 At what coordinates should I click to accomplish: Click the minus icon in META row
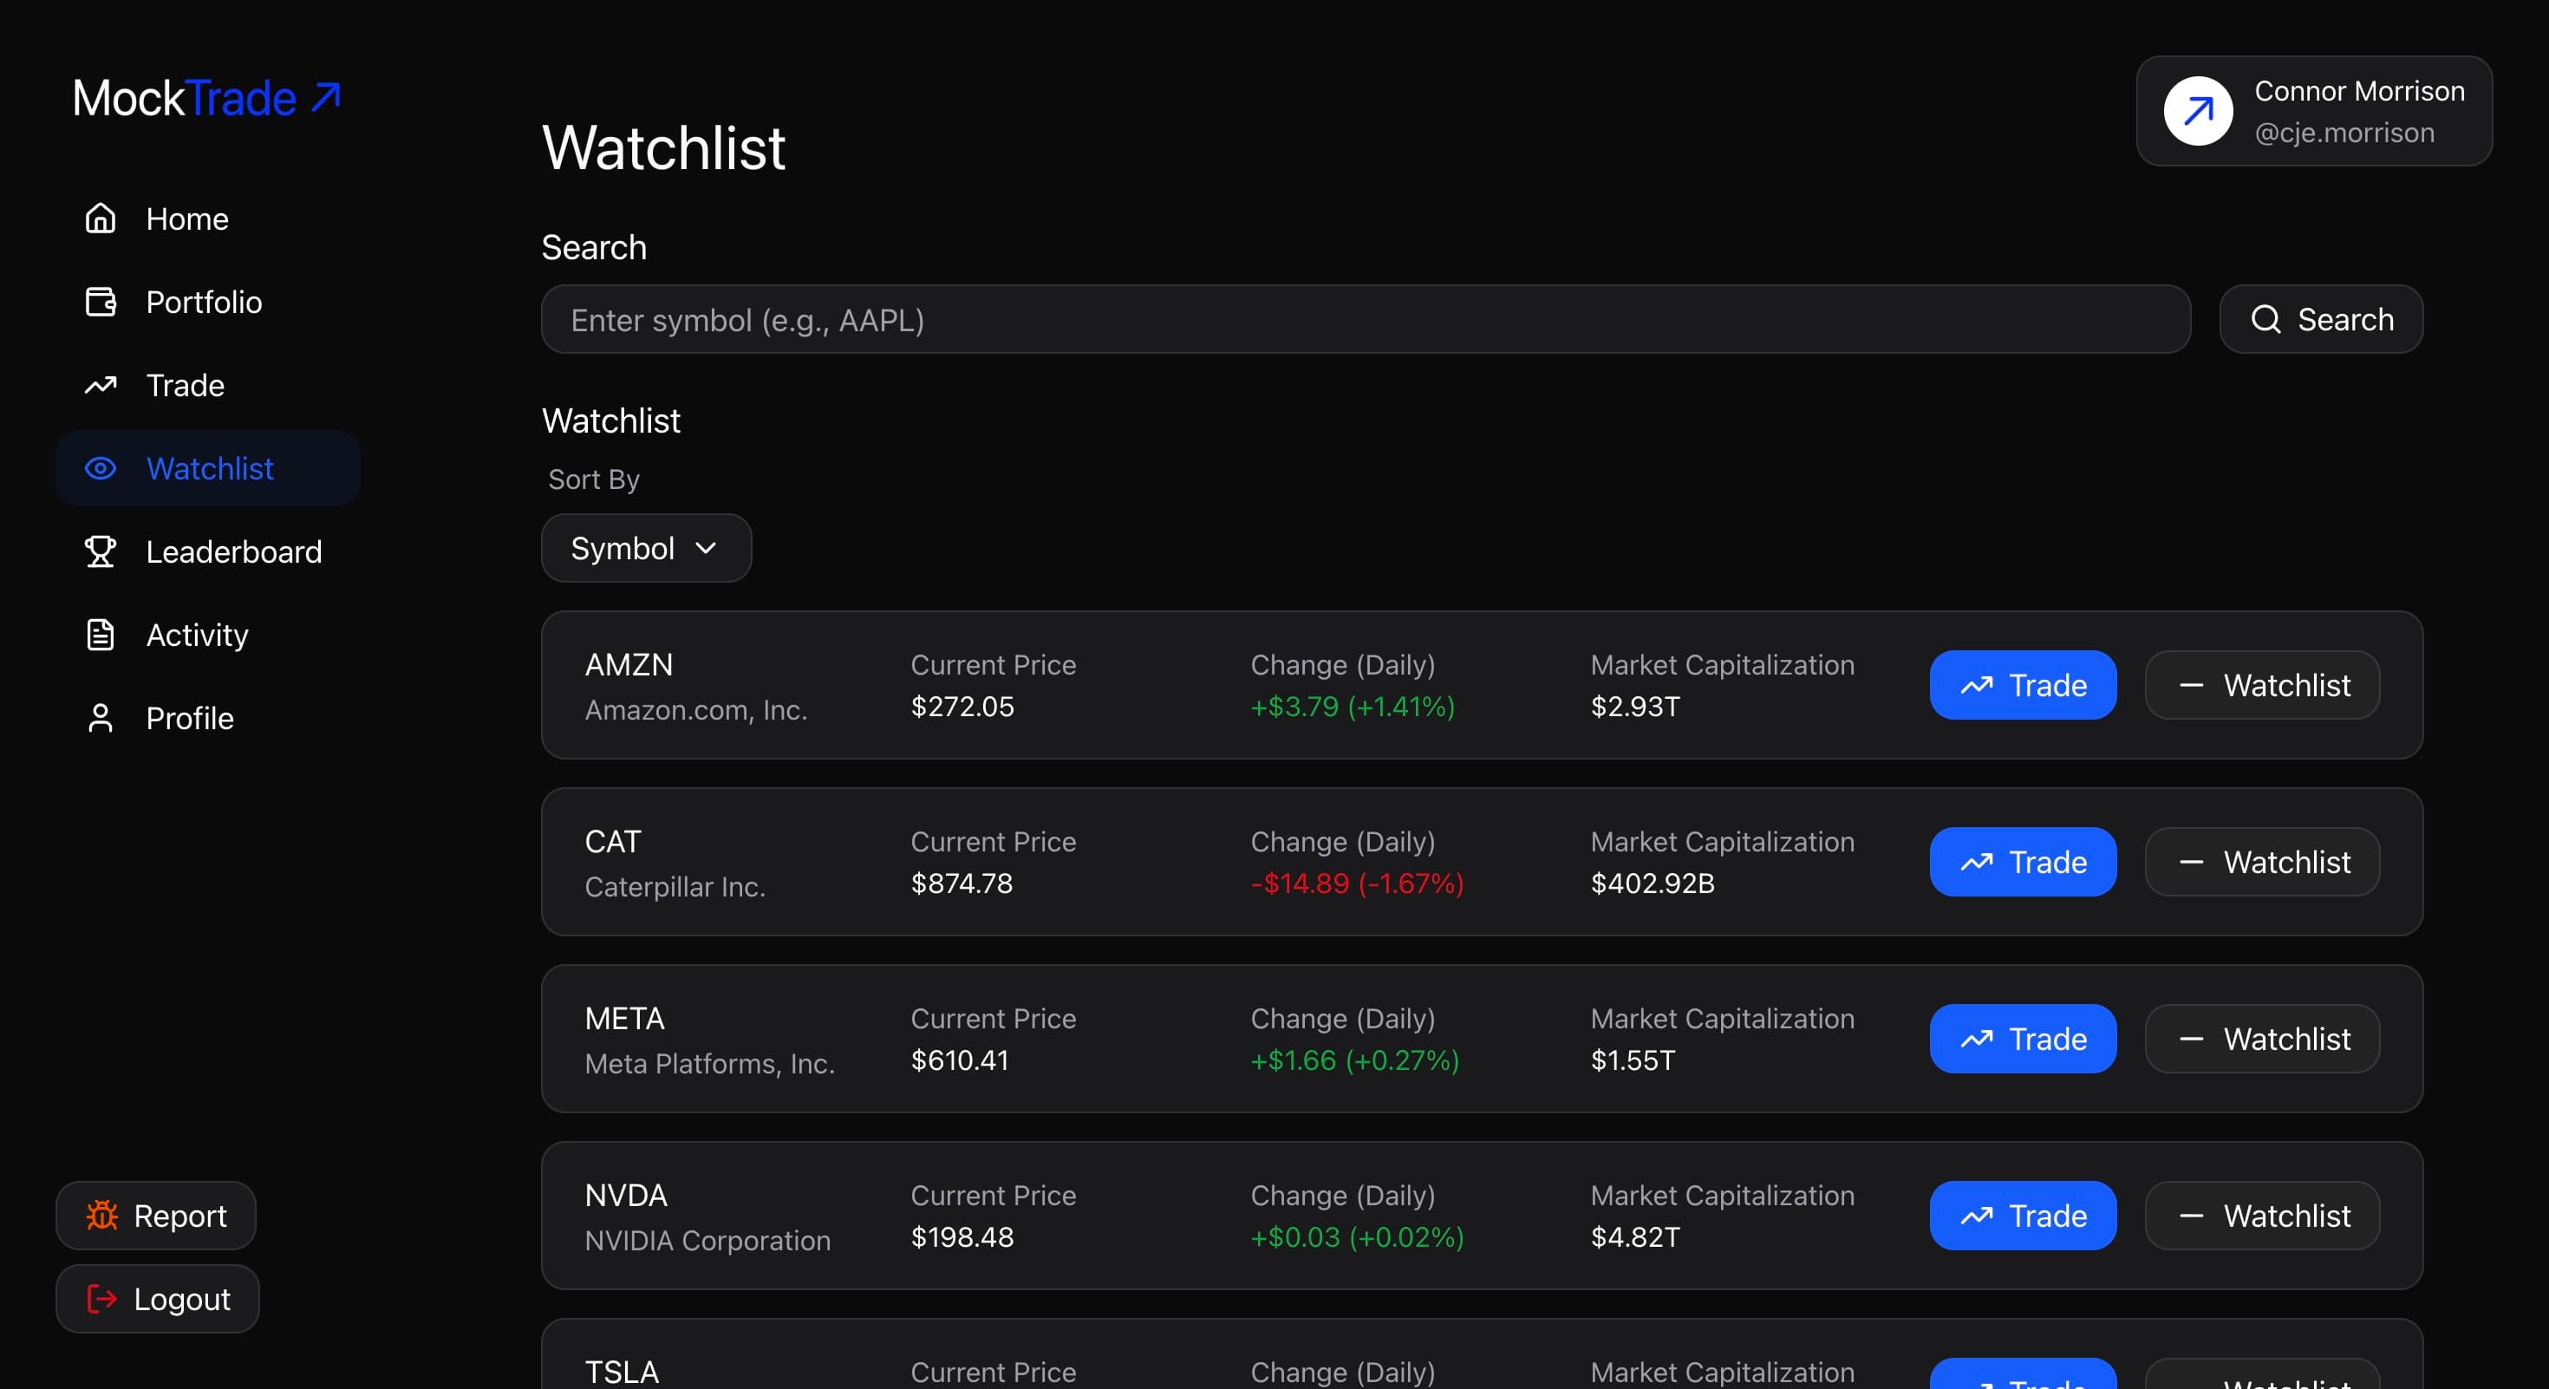coord(2191,1039)
